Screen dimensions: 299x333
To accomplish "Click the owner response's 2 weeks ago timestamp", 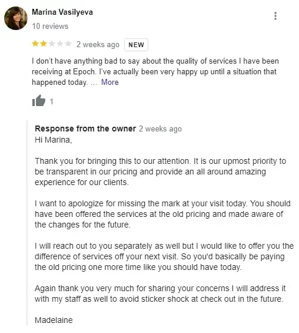I will (160, 129).
